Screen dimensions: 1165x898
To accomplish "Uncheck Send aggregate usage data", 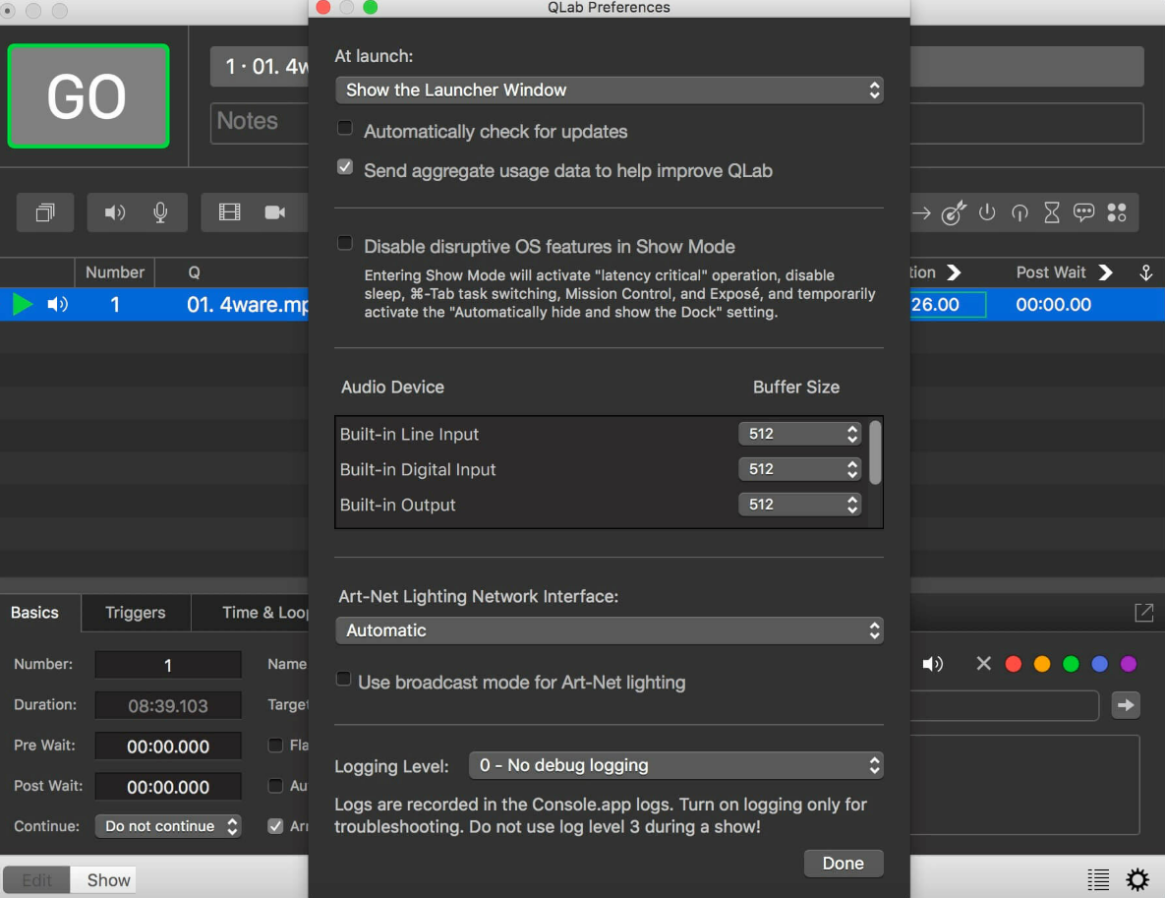I will pos(345,166).
